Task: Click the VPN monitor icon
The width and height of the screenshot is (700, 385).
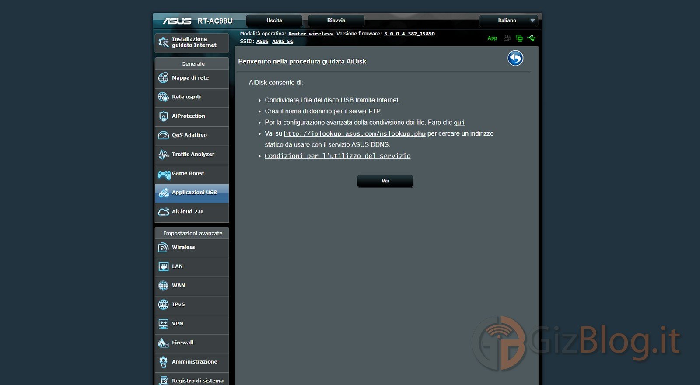Action: (163, 324)
